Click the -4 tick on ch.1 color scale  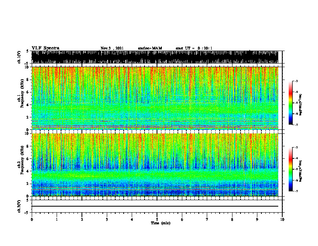click(296, 92)
